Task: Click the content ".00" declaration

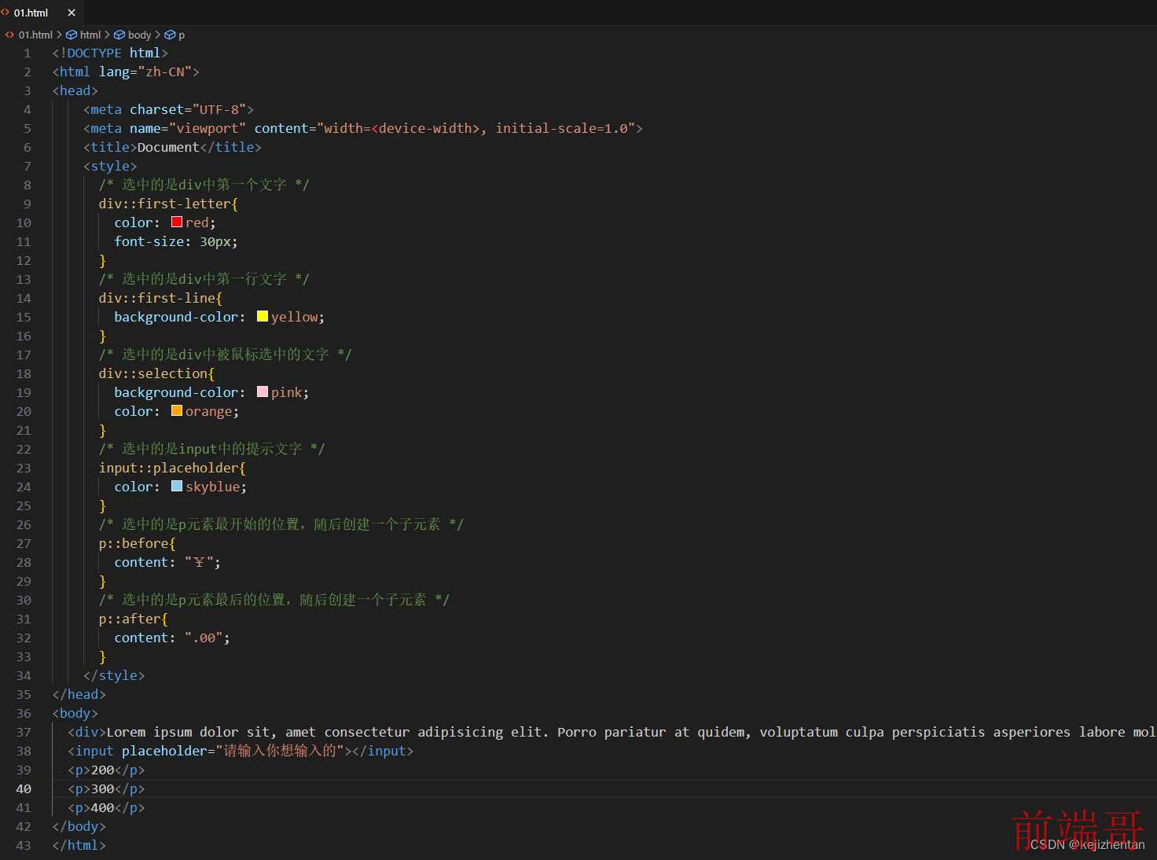Action: click(x=172, y=638)
